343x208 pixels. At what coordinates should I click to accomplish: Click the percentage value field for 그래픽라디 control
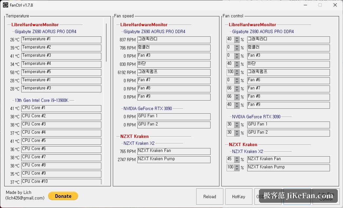(x=231, y=40)
